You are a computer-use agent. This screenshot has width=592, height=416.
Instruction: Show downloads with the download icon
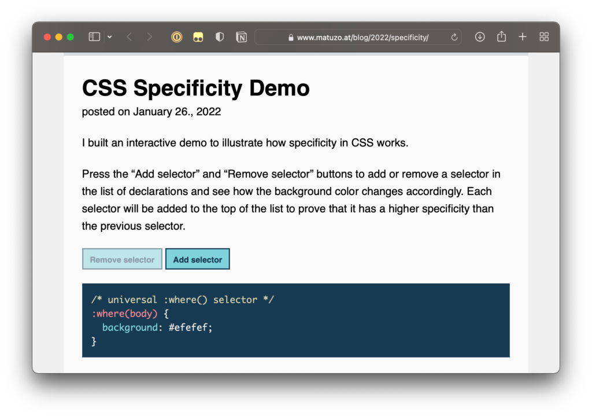click(x=480, y=37)
